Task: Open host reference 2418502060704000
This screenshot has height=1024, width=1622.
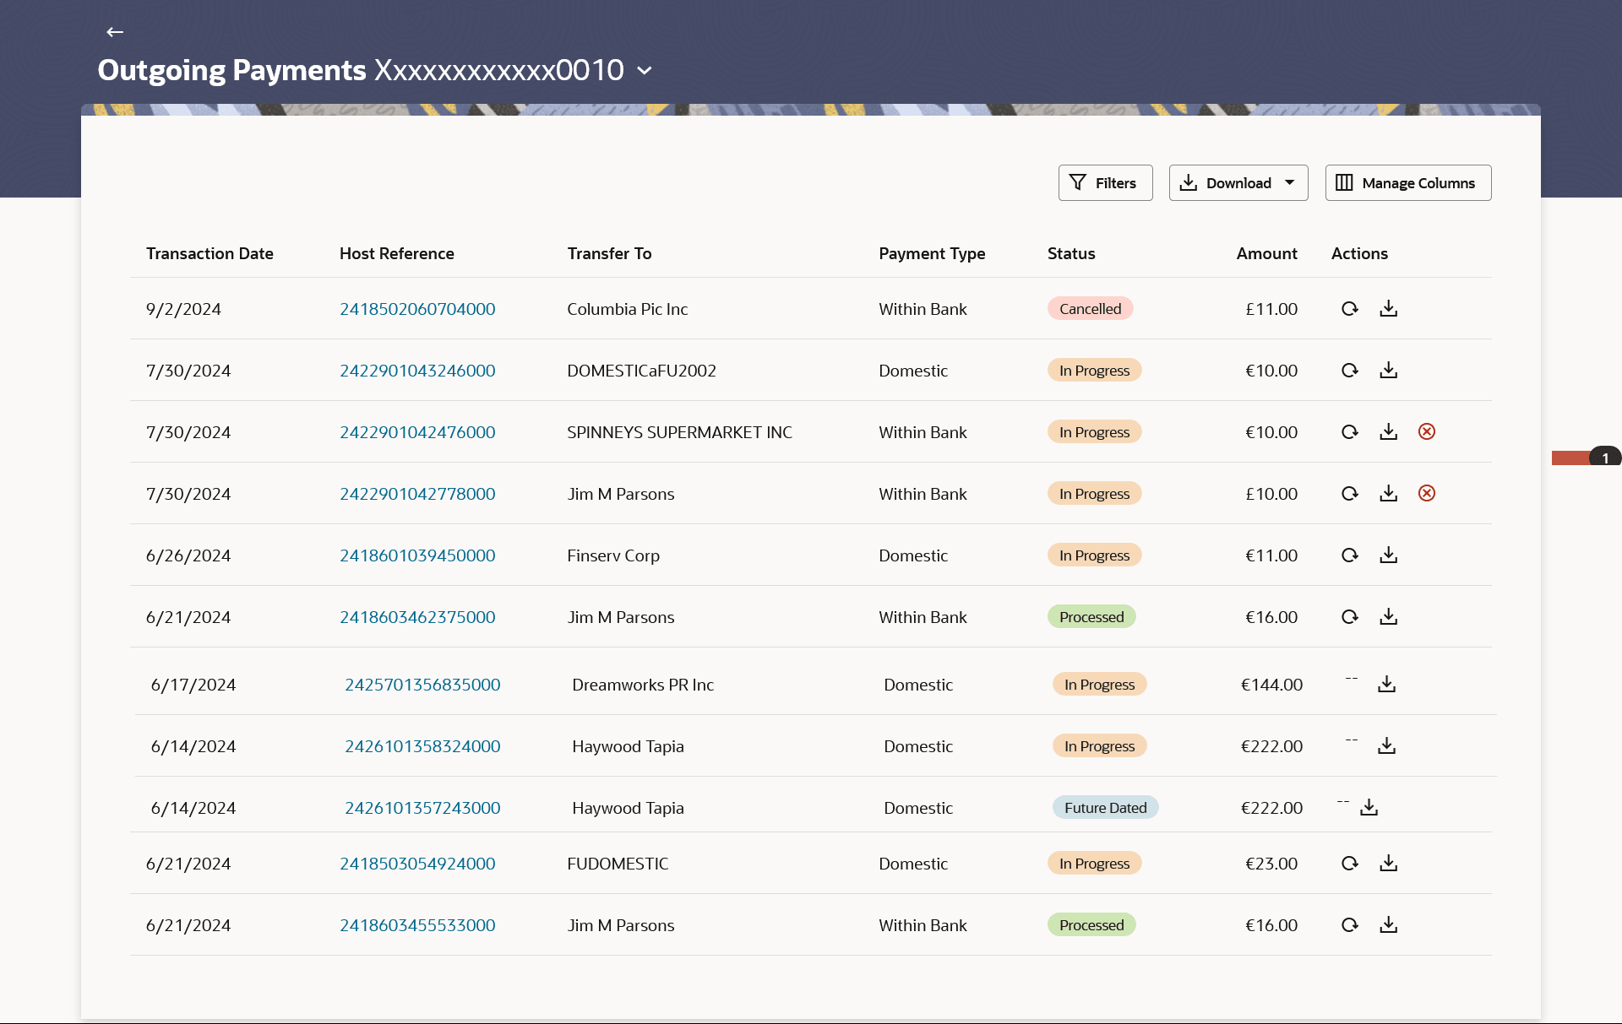Action: click(x=417, y=309)
